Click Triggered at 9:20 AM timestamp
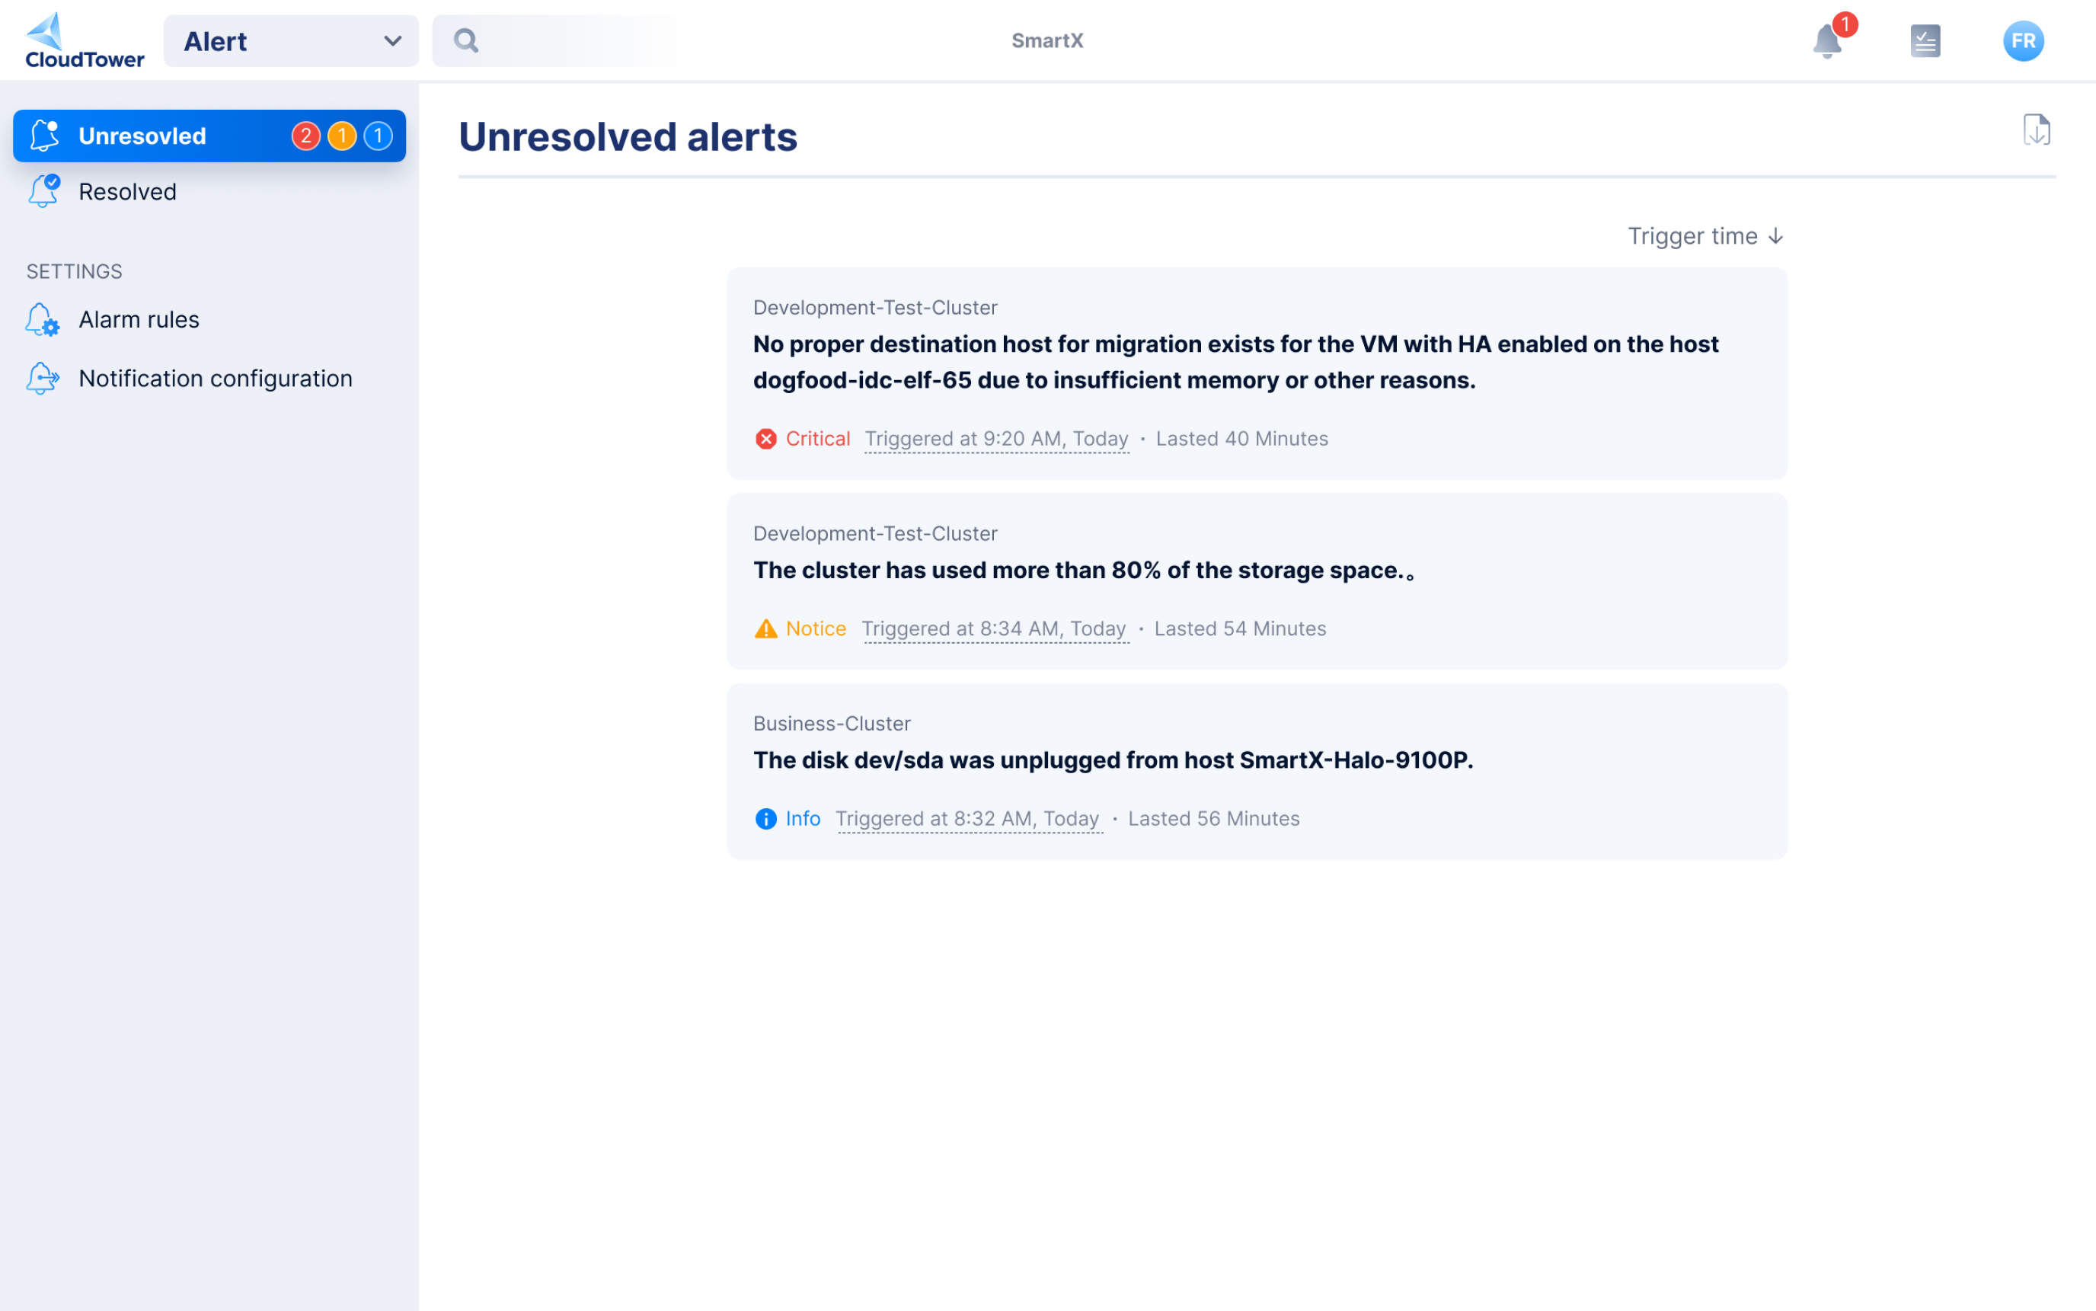 point(996,439)
